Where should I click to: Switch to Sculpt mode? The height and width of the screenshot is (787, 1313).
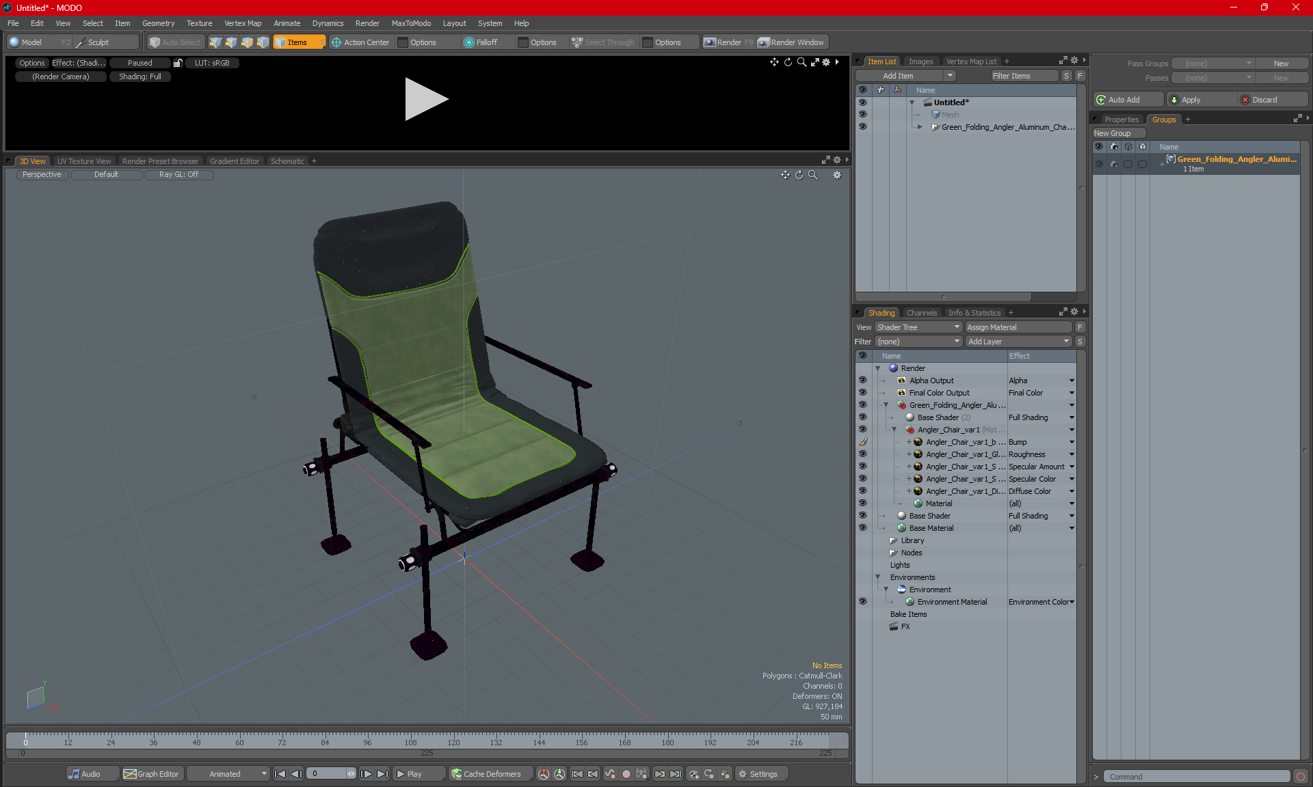(x=106, y=42)
